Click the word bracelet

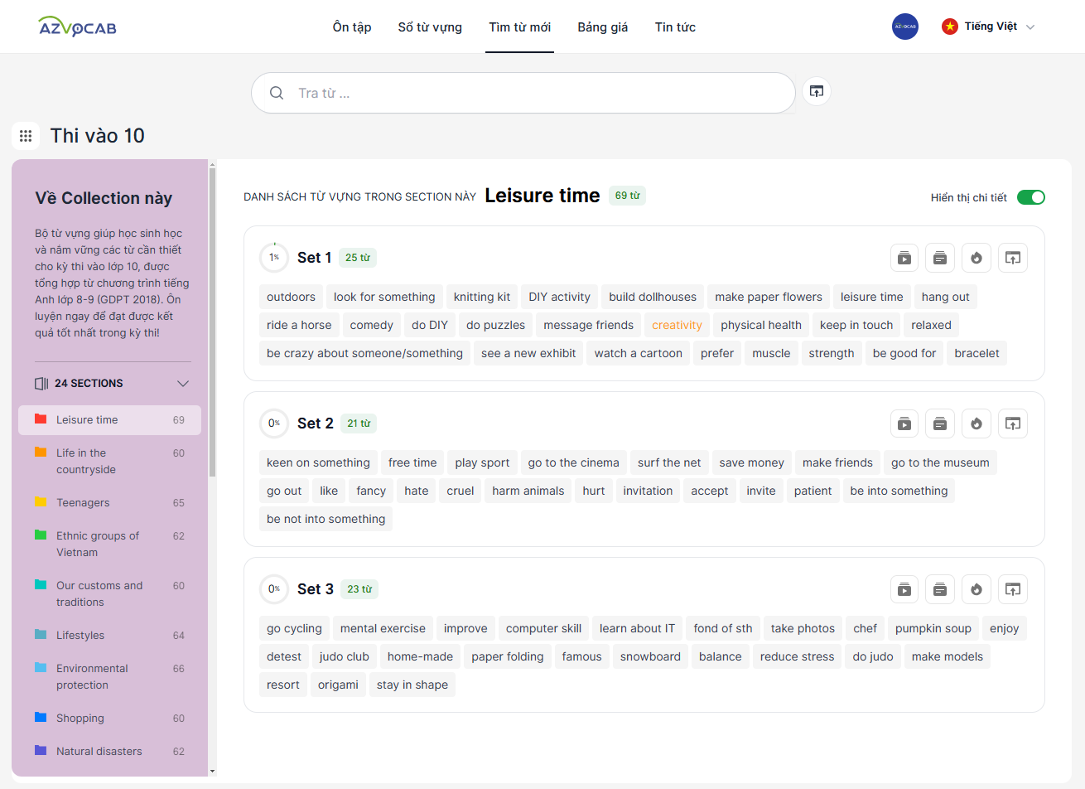(x=976, y=353)
